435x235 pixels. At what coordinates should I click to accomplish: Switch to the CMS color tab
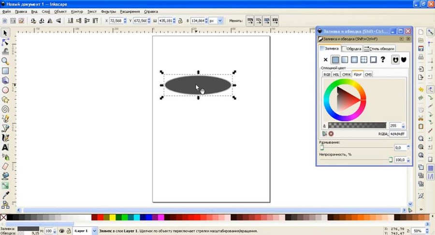pos(368,74)
